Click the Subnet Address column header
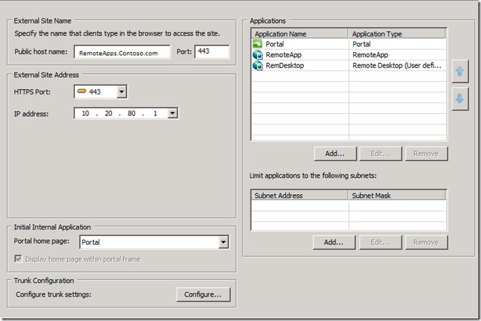The image size is (481, 321). click(x=300, y=195)
